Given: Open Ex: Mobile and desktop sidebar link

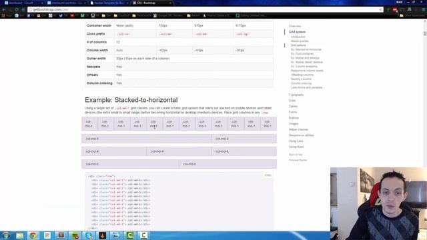Looking at the screenshot, I should pos(305,58).
